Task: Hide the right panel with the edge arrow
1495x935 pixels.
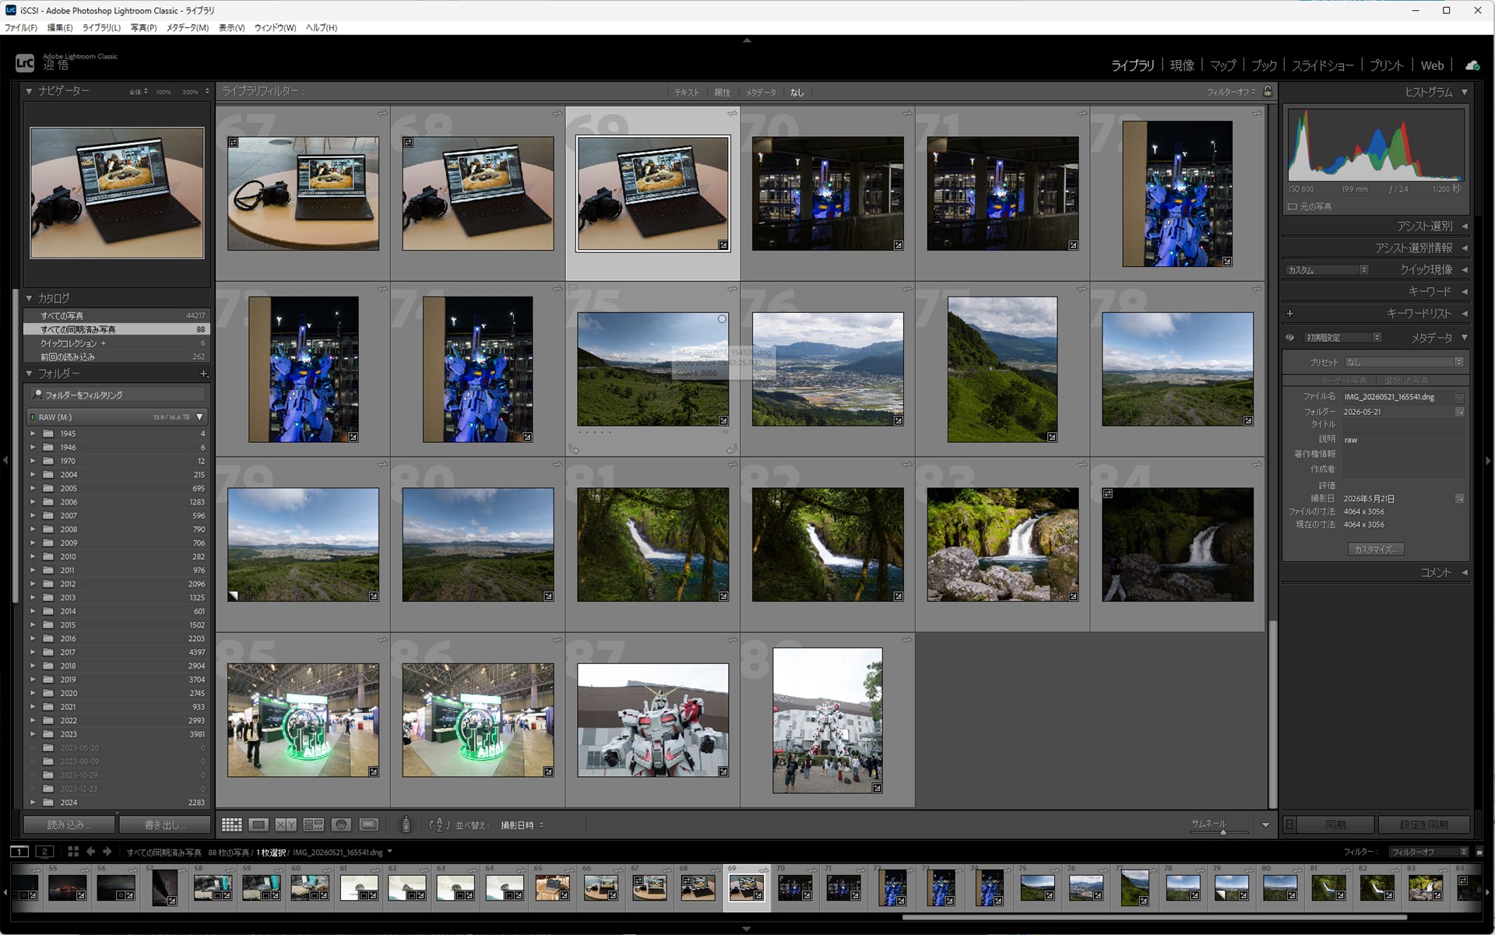Action: 1490,461
